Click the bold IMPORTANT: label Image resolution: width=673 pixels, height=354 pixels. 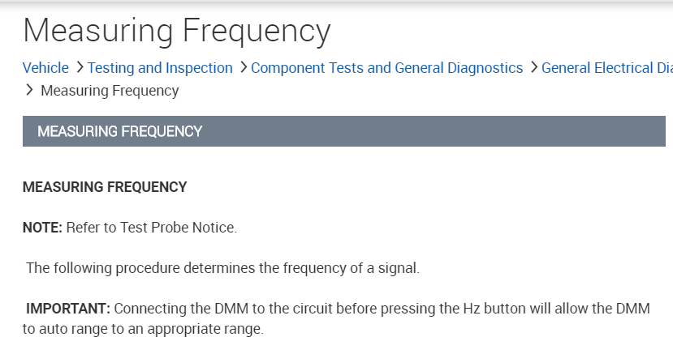click(x=68, y=309)
